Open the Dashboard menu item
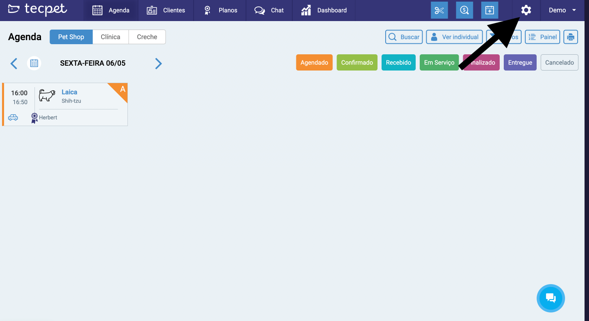The image size is (589, 321). (324, 11)
